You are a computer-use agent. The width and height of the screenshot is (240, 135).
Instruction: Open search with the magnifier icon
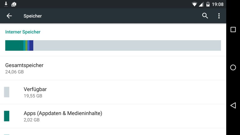pos(205,16)
